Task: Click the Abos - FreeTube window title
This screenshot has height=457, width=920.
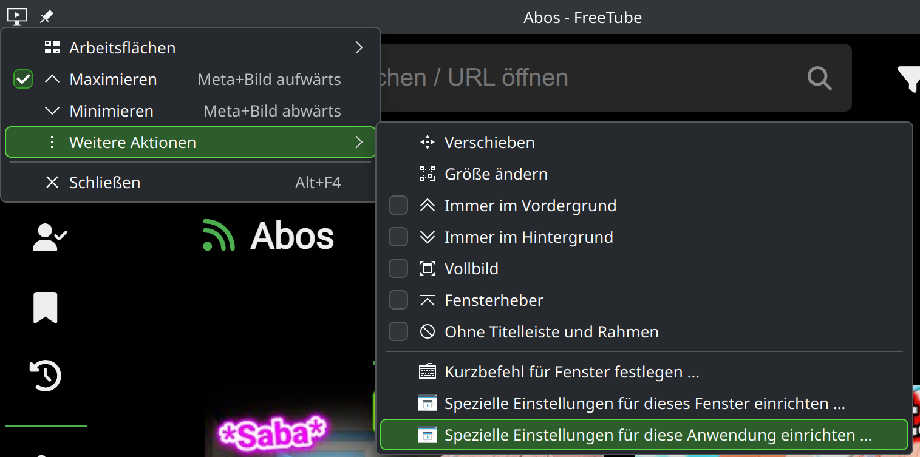Action: tap(583, 18)
